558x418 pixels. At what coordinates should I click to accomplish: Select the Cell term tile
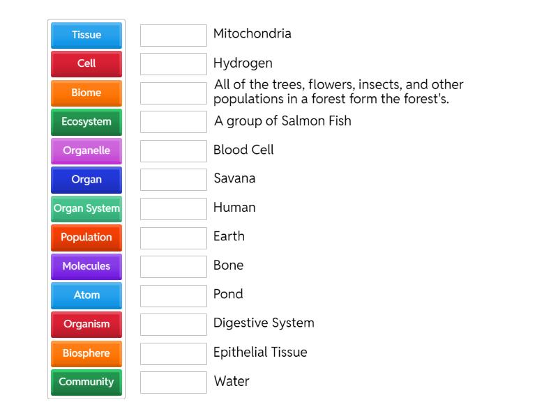(86, 64)
